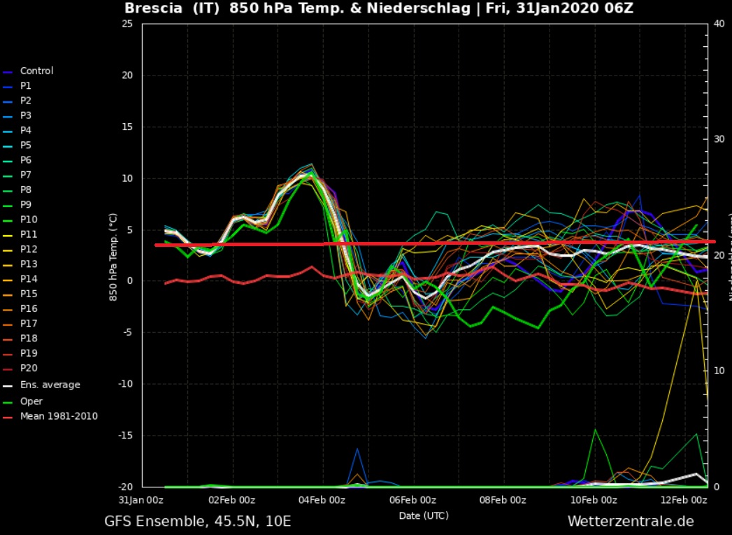
Task: Select the "Control" legend label
Action: point(36,71)
